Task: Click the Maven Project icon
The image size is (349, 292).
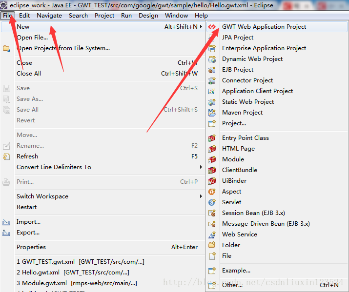Action: 212,113
